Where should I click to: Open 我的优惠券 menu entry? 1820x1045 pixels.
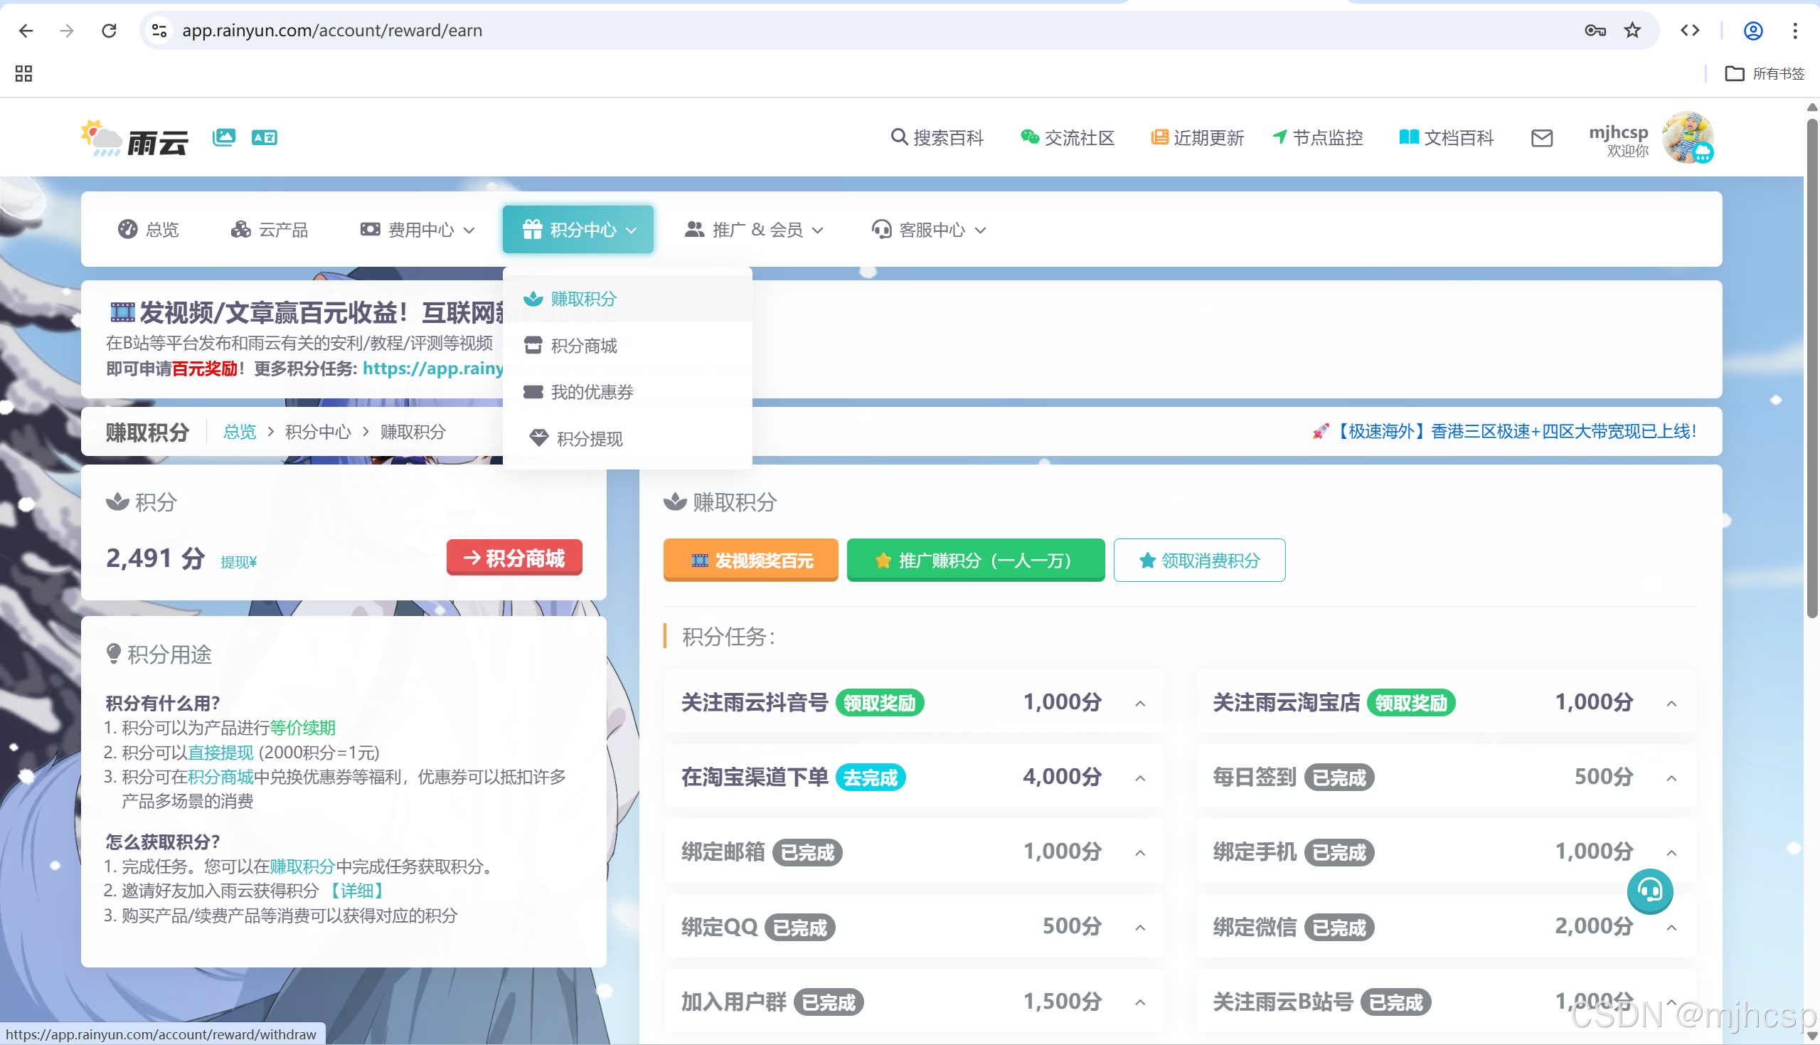tap(592, 392)
